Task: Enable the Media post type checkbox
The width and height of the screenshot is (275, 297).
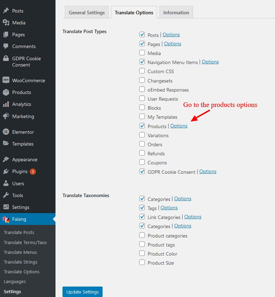Action: [142, 53]
